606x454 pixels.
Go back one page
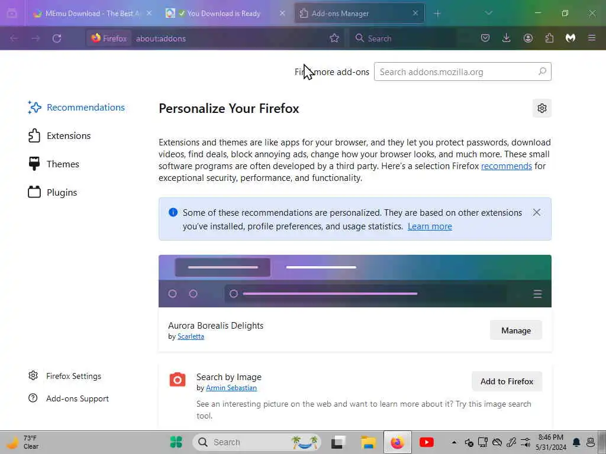(14, 38)
